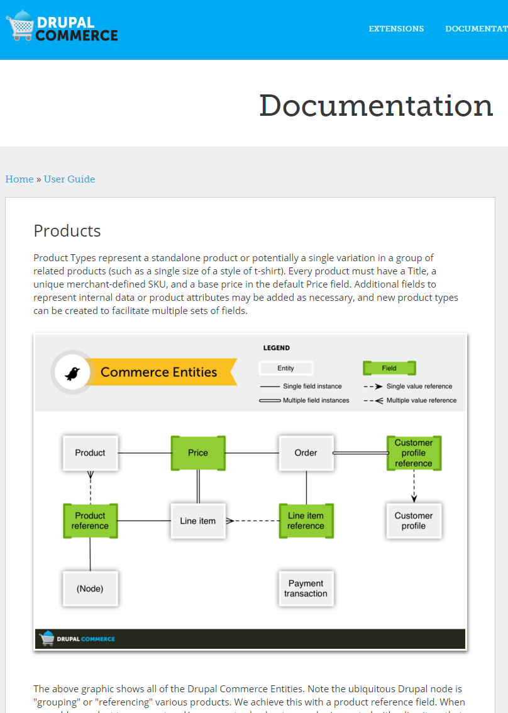The image size is (508, 713).
Task: Click the Customer profile reference field box
Action: point(414,453)
